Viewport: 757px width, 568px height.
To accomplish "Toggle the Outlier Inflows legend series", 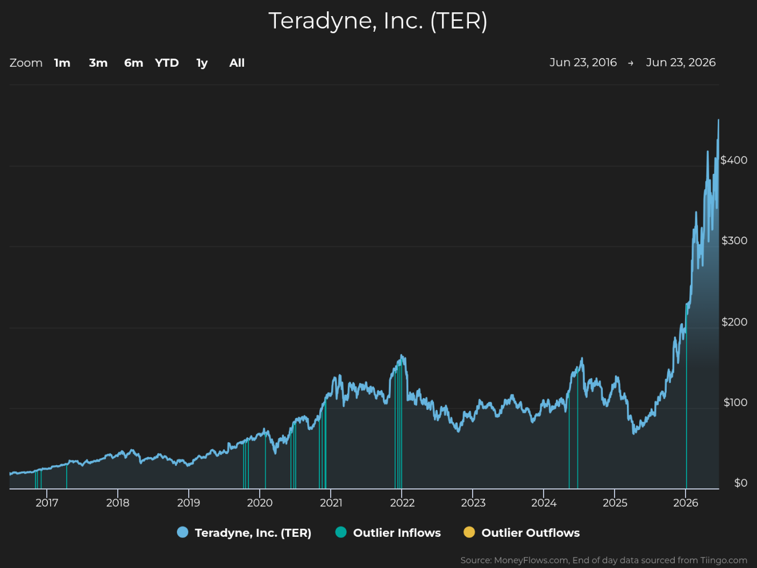I will pos(388,532).
